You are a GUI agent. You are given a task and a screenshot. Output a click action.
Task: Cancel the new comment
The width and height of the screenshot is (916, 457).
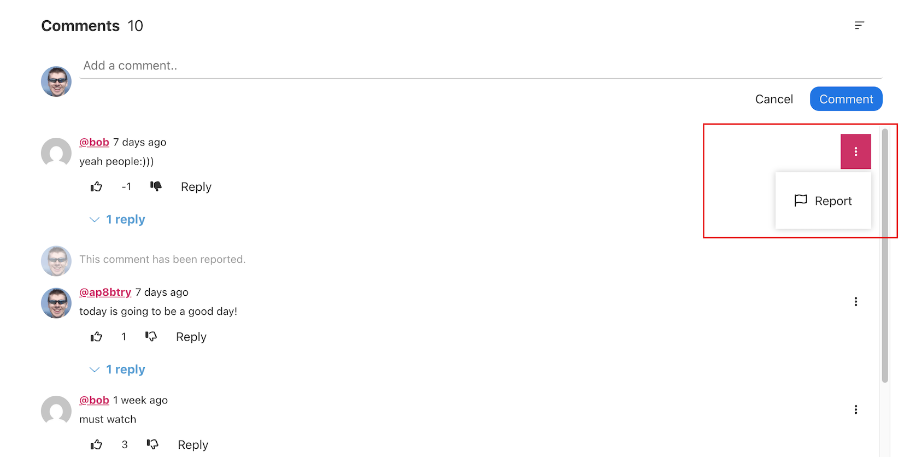[x=774, y=99]
